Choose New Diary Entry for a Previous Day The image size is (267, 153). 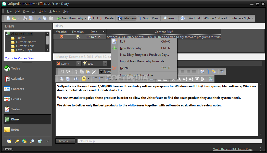[x=144, y=55]
